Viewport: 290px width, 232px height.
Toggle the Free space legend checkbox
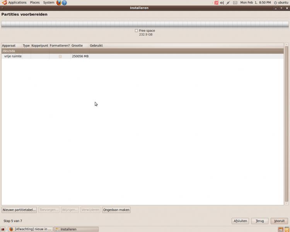[136, 31]
